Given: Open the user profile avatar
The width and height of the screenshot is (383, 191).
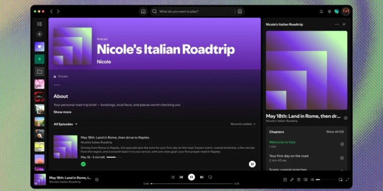Looking at the screenshot, I should click(x=346, y=11).
